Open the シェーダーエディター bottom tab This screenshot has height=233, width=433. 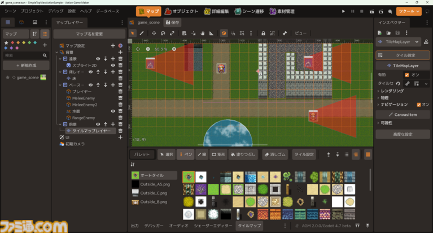coord(213,226)
